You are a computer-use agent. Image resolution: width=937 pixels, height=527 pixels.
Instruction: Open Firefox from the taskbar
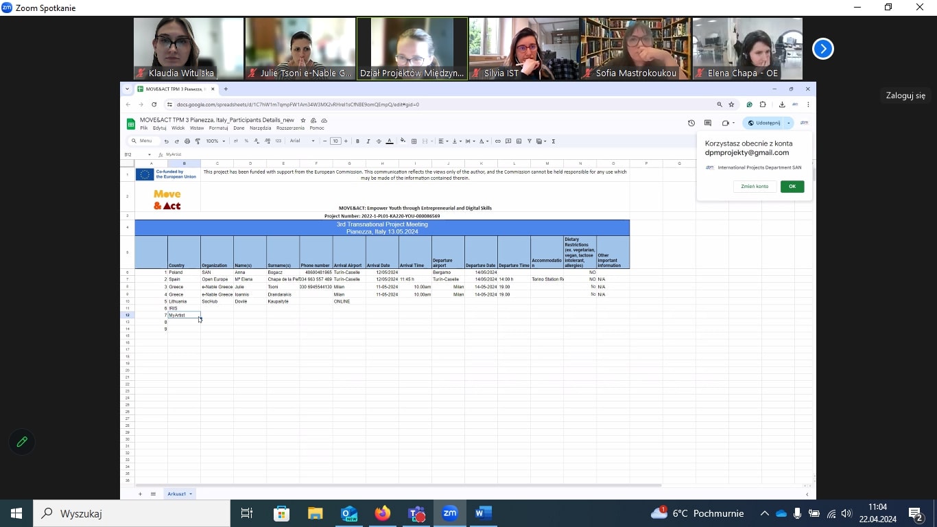(382, 513)
